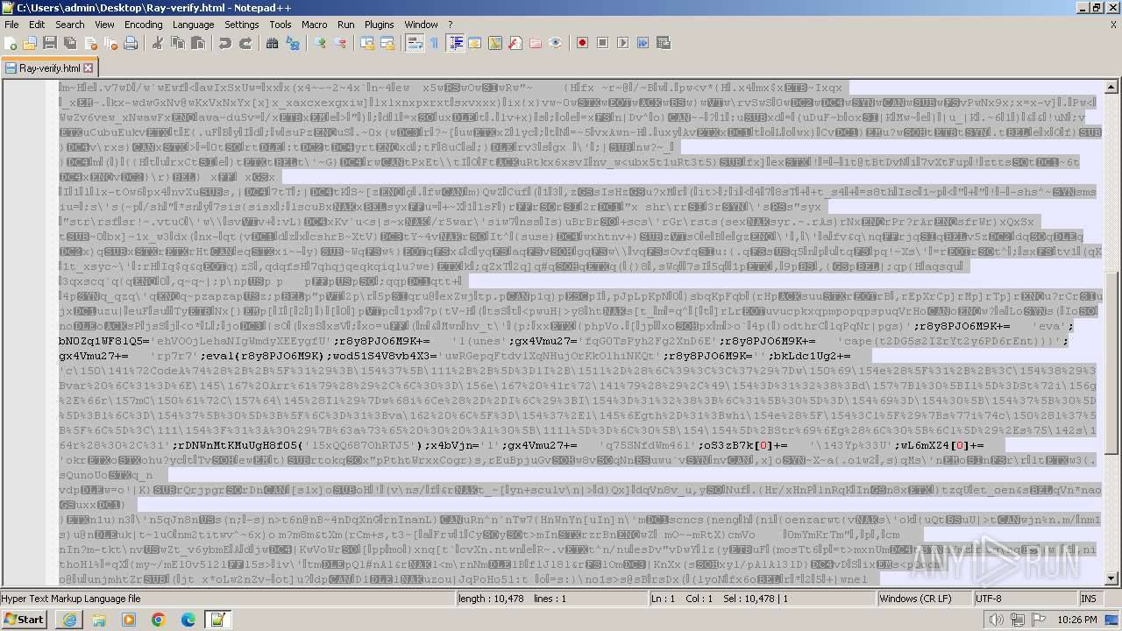Toggle synchronize vertical scrolling
Image resolution: width=1122 pixels, height=631 pixels.
coord(367,43)
